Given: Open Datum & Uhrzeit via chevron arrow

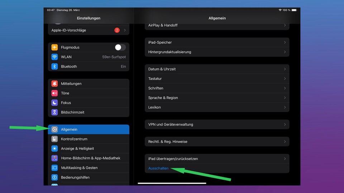Looking at the screenshot, I should (285, 69).
